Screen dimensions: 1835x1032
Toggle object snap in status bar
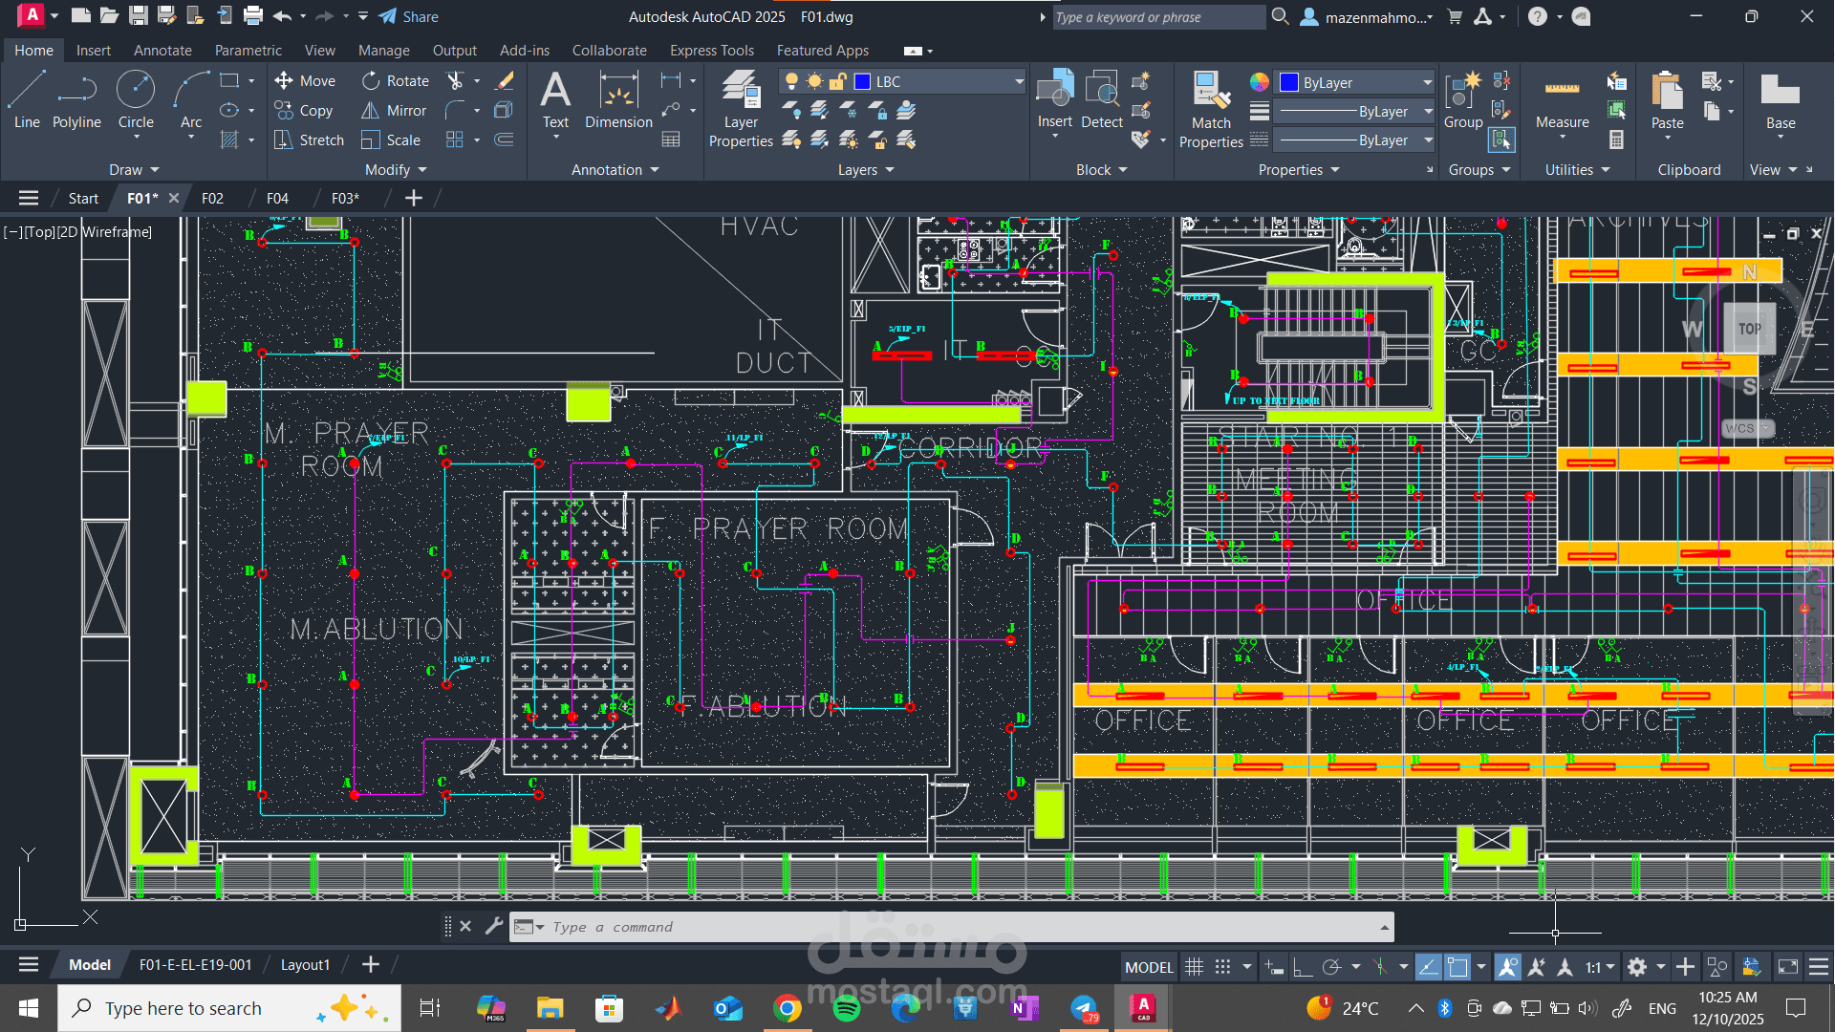coord(1457,967)
